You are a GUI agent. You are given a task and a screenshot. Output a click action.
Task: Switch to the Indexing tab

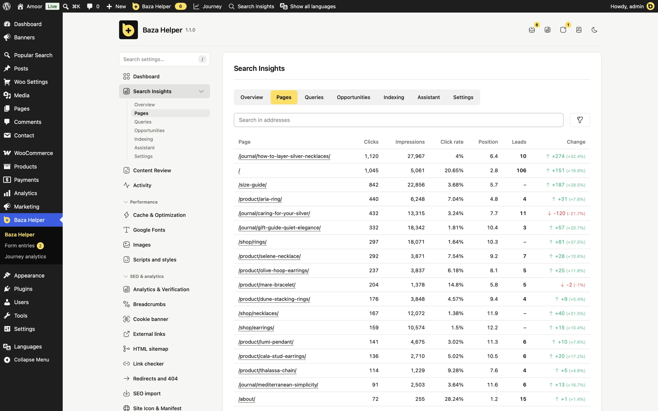394,97
